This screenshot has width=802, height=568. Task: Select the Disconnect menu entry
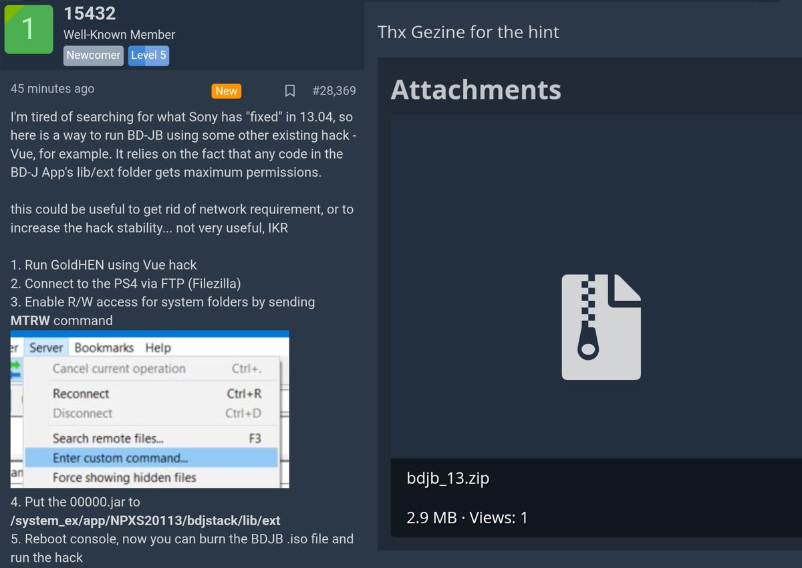[82, 413]
